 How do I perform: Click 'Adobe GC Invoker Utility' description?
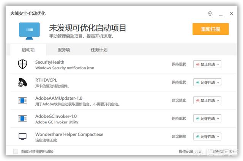(57, 122)
